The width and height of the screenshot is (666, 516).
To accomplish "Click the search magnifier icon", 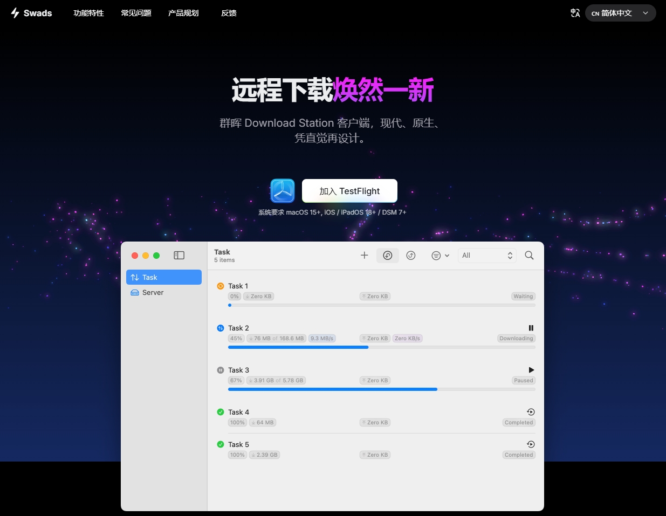I will (x=530, y=256).
